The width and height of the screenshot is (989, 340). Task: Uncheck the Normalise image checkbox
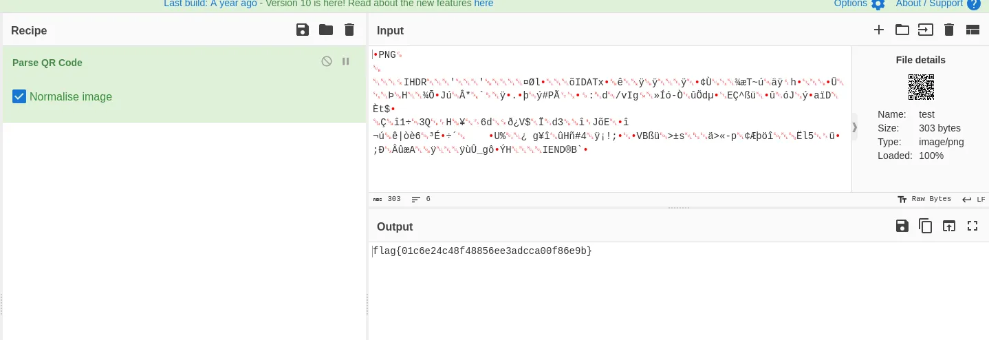19,97
